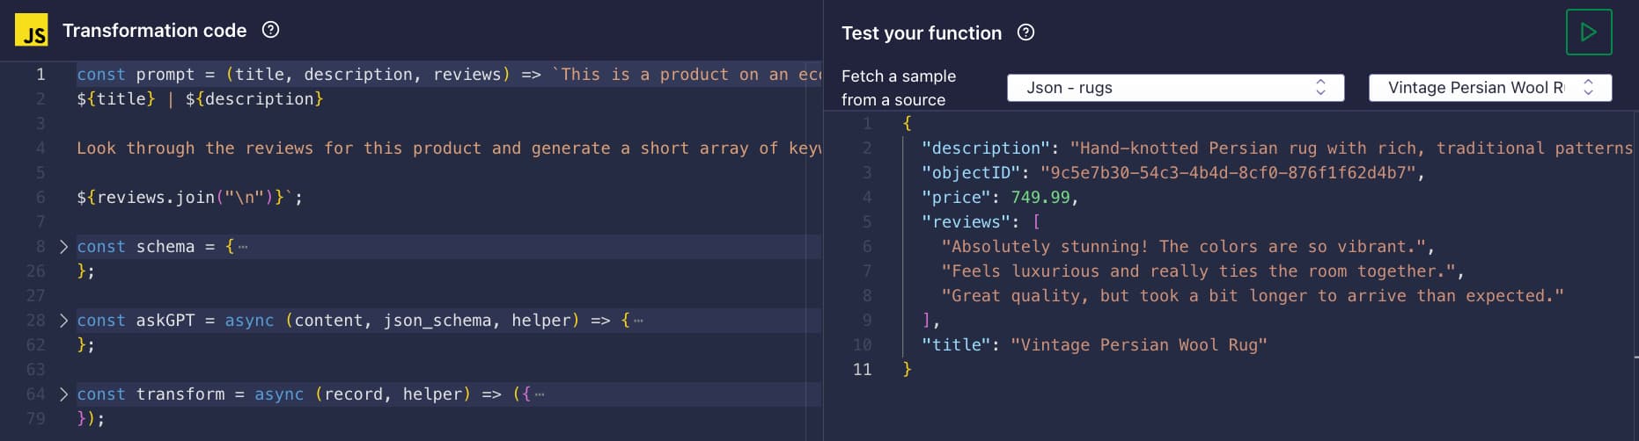Click line number 64 in code editor
1639x441 pixels.
tap(35, 394)
